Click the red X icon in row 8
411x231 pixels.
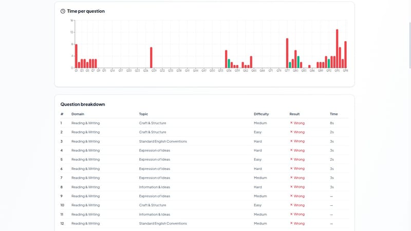coord(291,187)
